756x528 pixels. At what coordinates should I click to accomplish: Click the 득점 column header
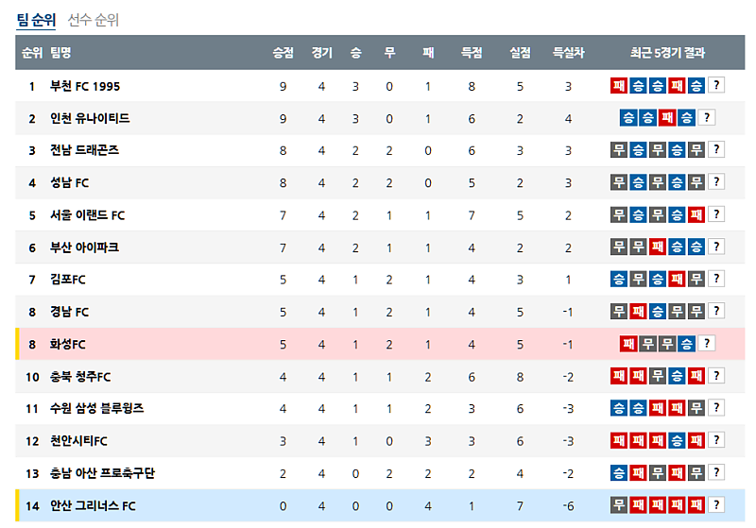[x=472, y=53]
